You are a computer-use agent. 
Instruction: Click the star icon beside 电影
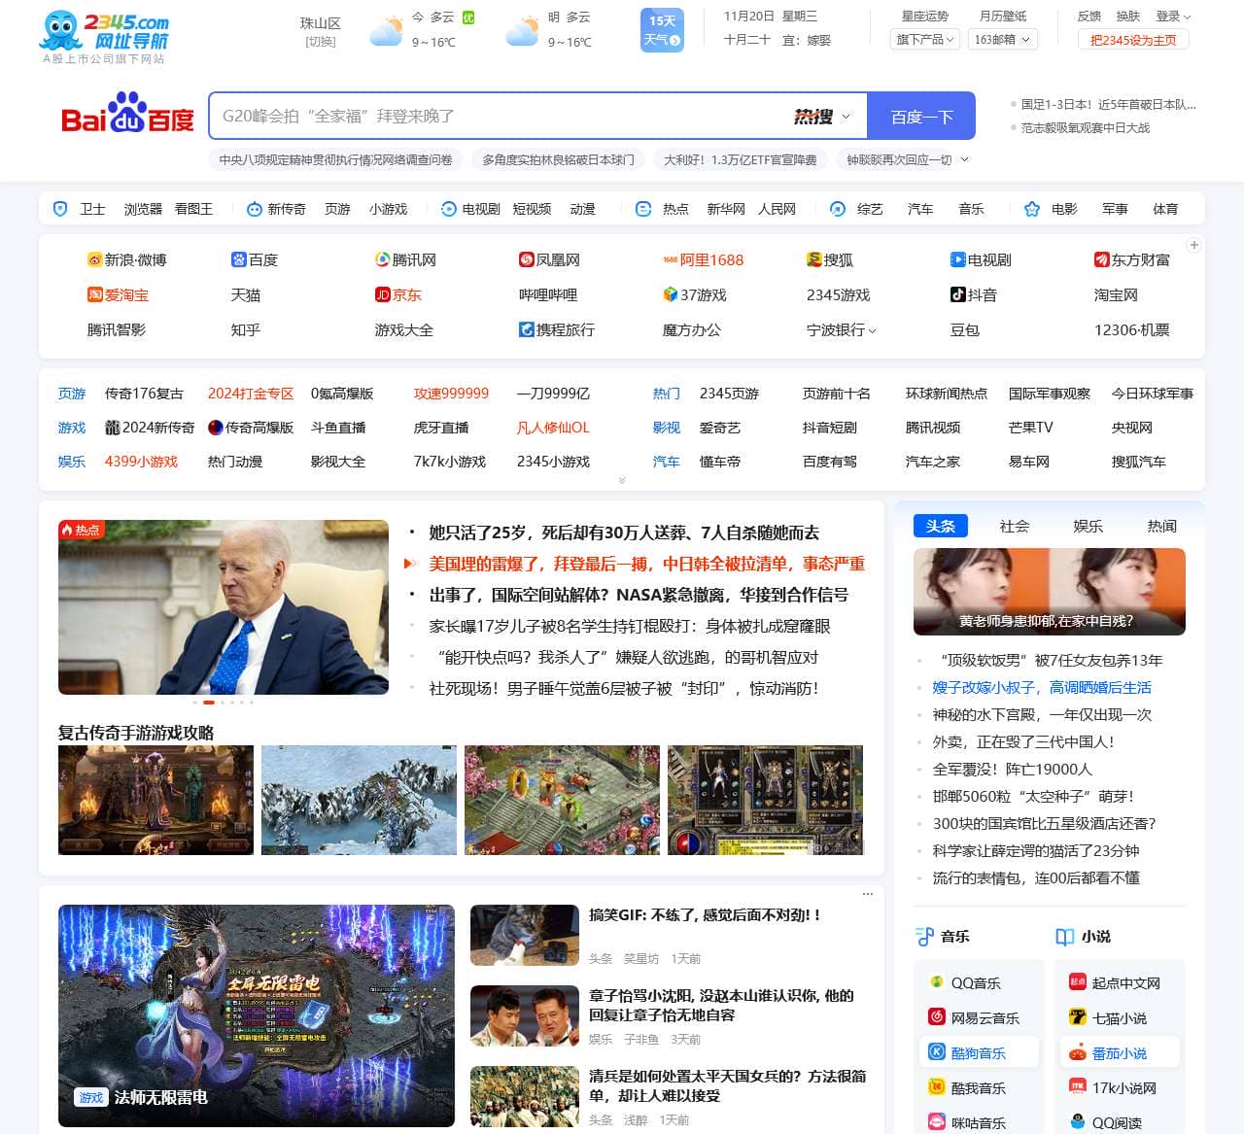(1032, 209)
